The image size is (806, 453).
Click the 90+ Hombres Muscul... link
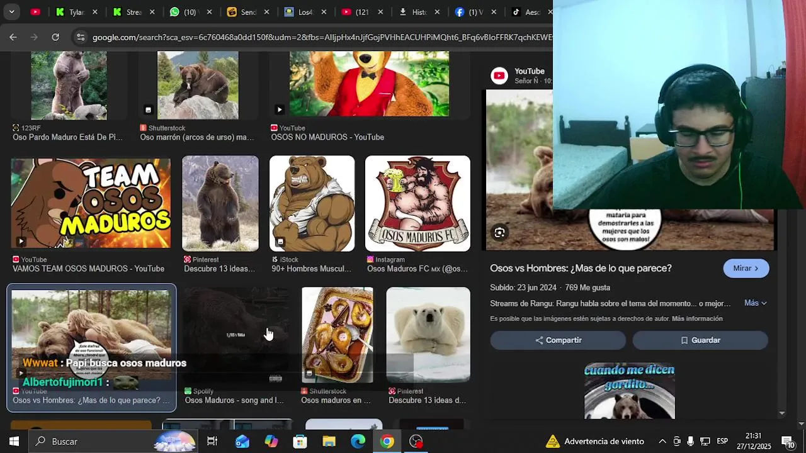tap(311, 269)
